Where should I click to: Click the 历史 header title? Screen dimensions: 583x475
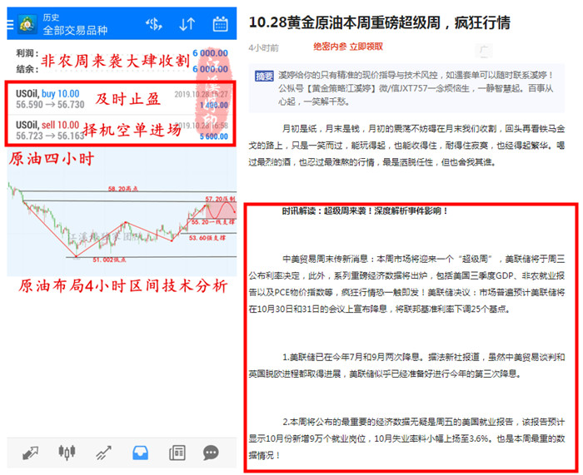point(50,16)
